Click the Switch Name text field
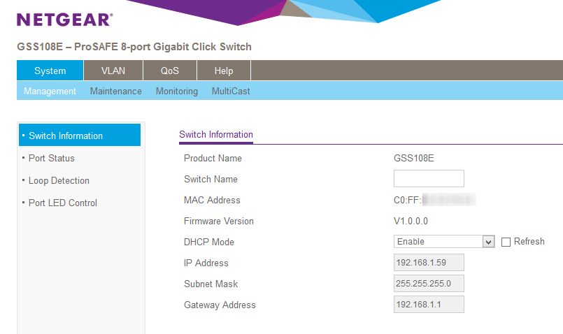This screenshot has height=334, width=563. (x=429, y=179)
